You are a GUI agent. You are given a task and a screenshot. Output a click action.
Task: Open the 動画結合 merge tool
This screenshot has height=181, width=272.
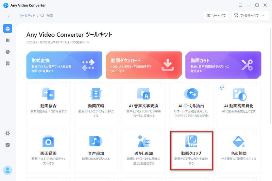(48, 104)
